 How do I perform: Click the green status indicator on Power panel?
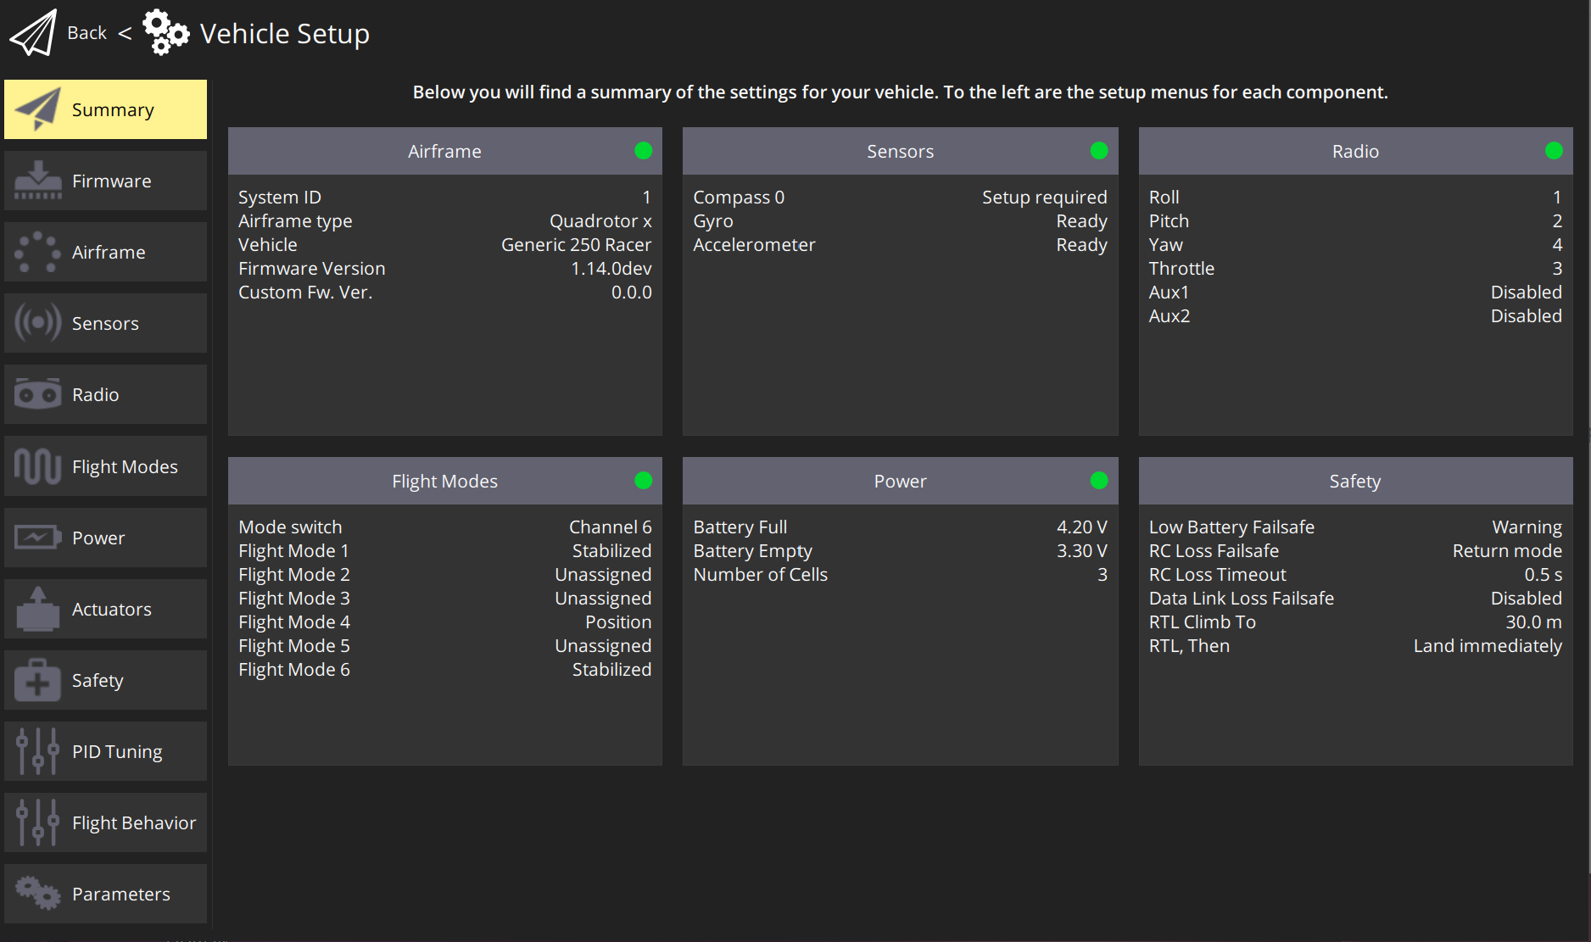coord(1099,481)
